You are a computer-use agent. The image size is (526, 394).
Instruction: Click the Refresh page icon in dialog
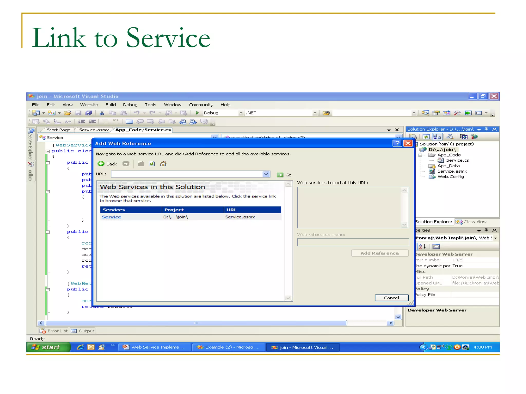pyautogui.click(x=152, y=164)
